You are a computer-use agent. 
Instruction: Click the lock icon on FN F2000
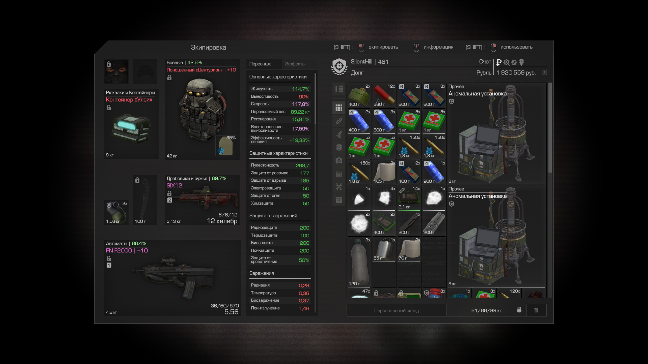[109, 259]
